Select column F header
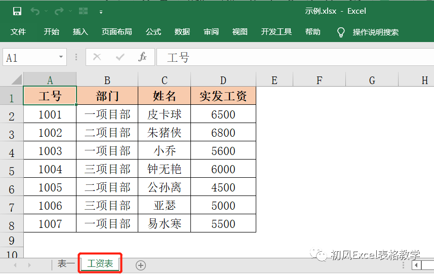The height and width of the screenshot is (274, 434). pos(320,80)
